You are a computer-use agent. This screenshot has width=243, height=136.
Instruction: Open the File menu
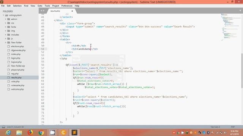(3, 6)
